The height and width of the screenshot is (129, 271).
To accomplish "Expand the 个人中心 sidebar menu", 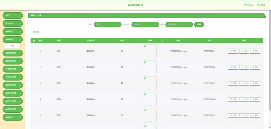I will [x=13, y=23].
